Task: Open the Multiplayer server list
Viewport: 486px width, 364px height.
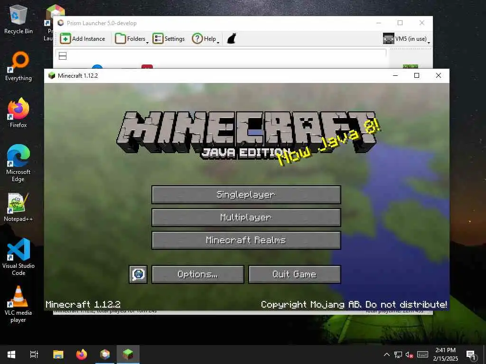Action: click(x=246, y=217)
